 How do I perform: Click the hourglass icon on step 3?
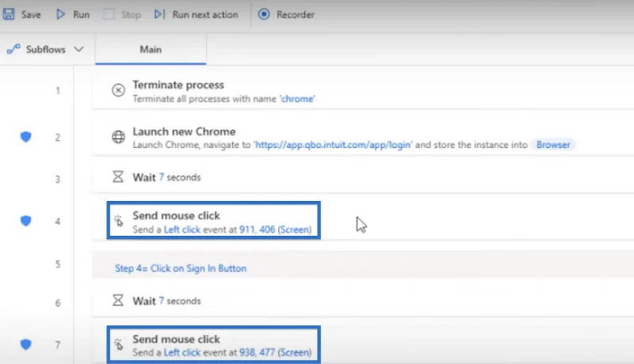point(117,176)
